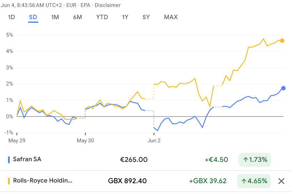
Task: Remove the Rolls-Royce comparison with X icon
Action: click(281, 181)
